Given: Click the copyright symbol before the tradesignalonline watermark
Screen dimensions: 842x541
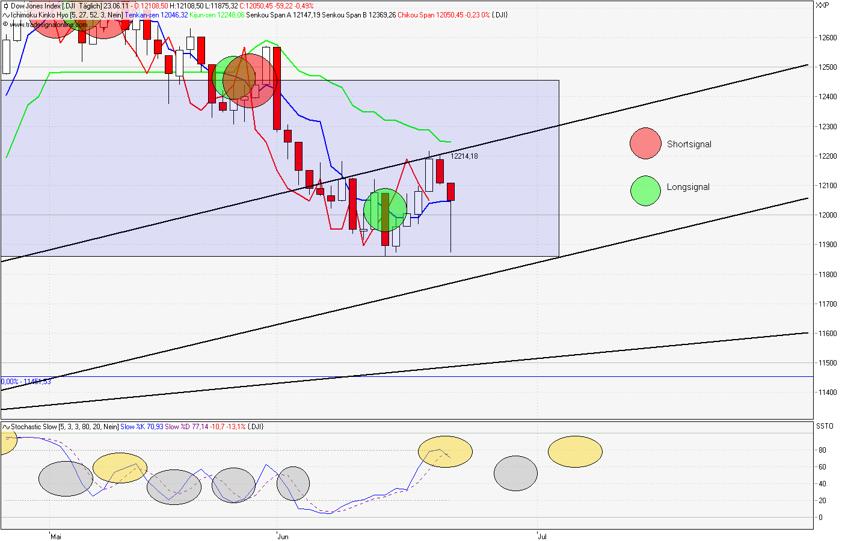Looking at the screenshot, I should [x=5, y=25].
